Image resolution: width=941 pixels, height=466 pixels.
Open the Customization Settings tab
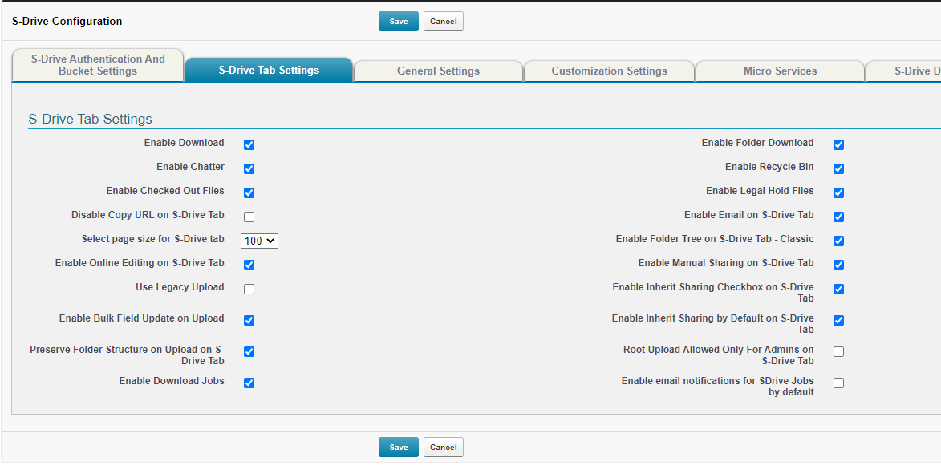(x=609, y=71)
